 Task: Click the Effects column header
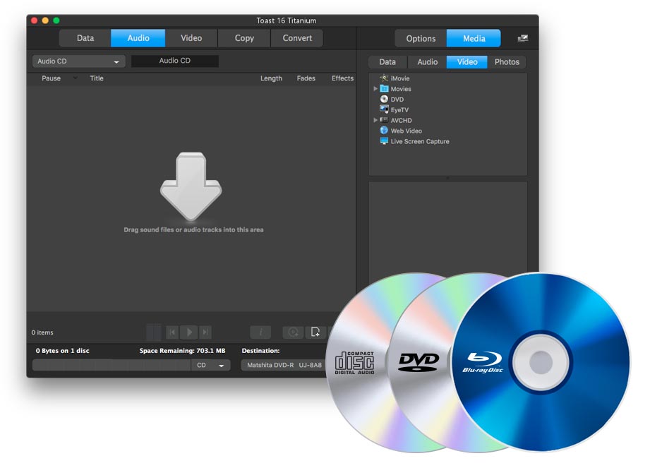click(x=342, y=78)
